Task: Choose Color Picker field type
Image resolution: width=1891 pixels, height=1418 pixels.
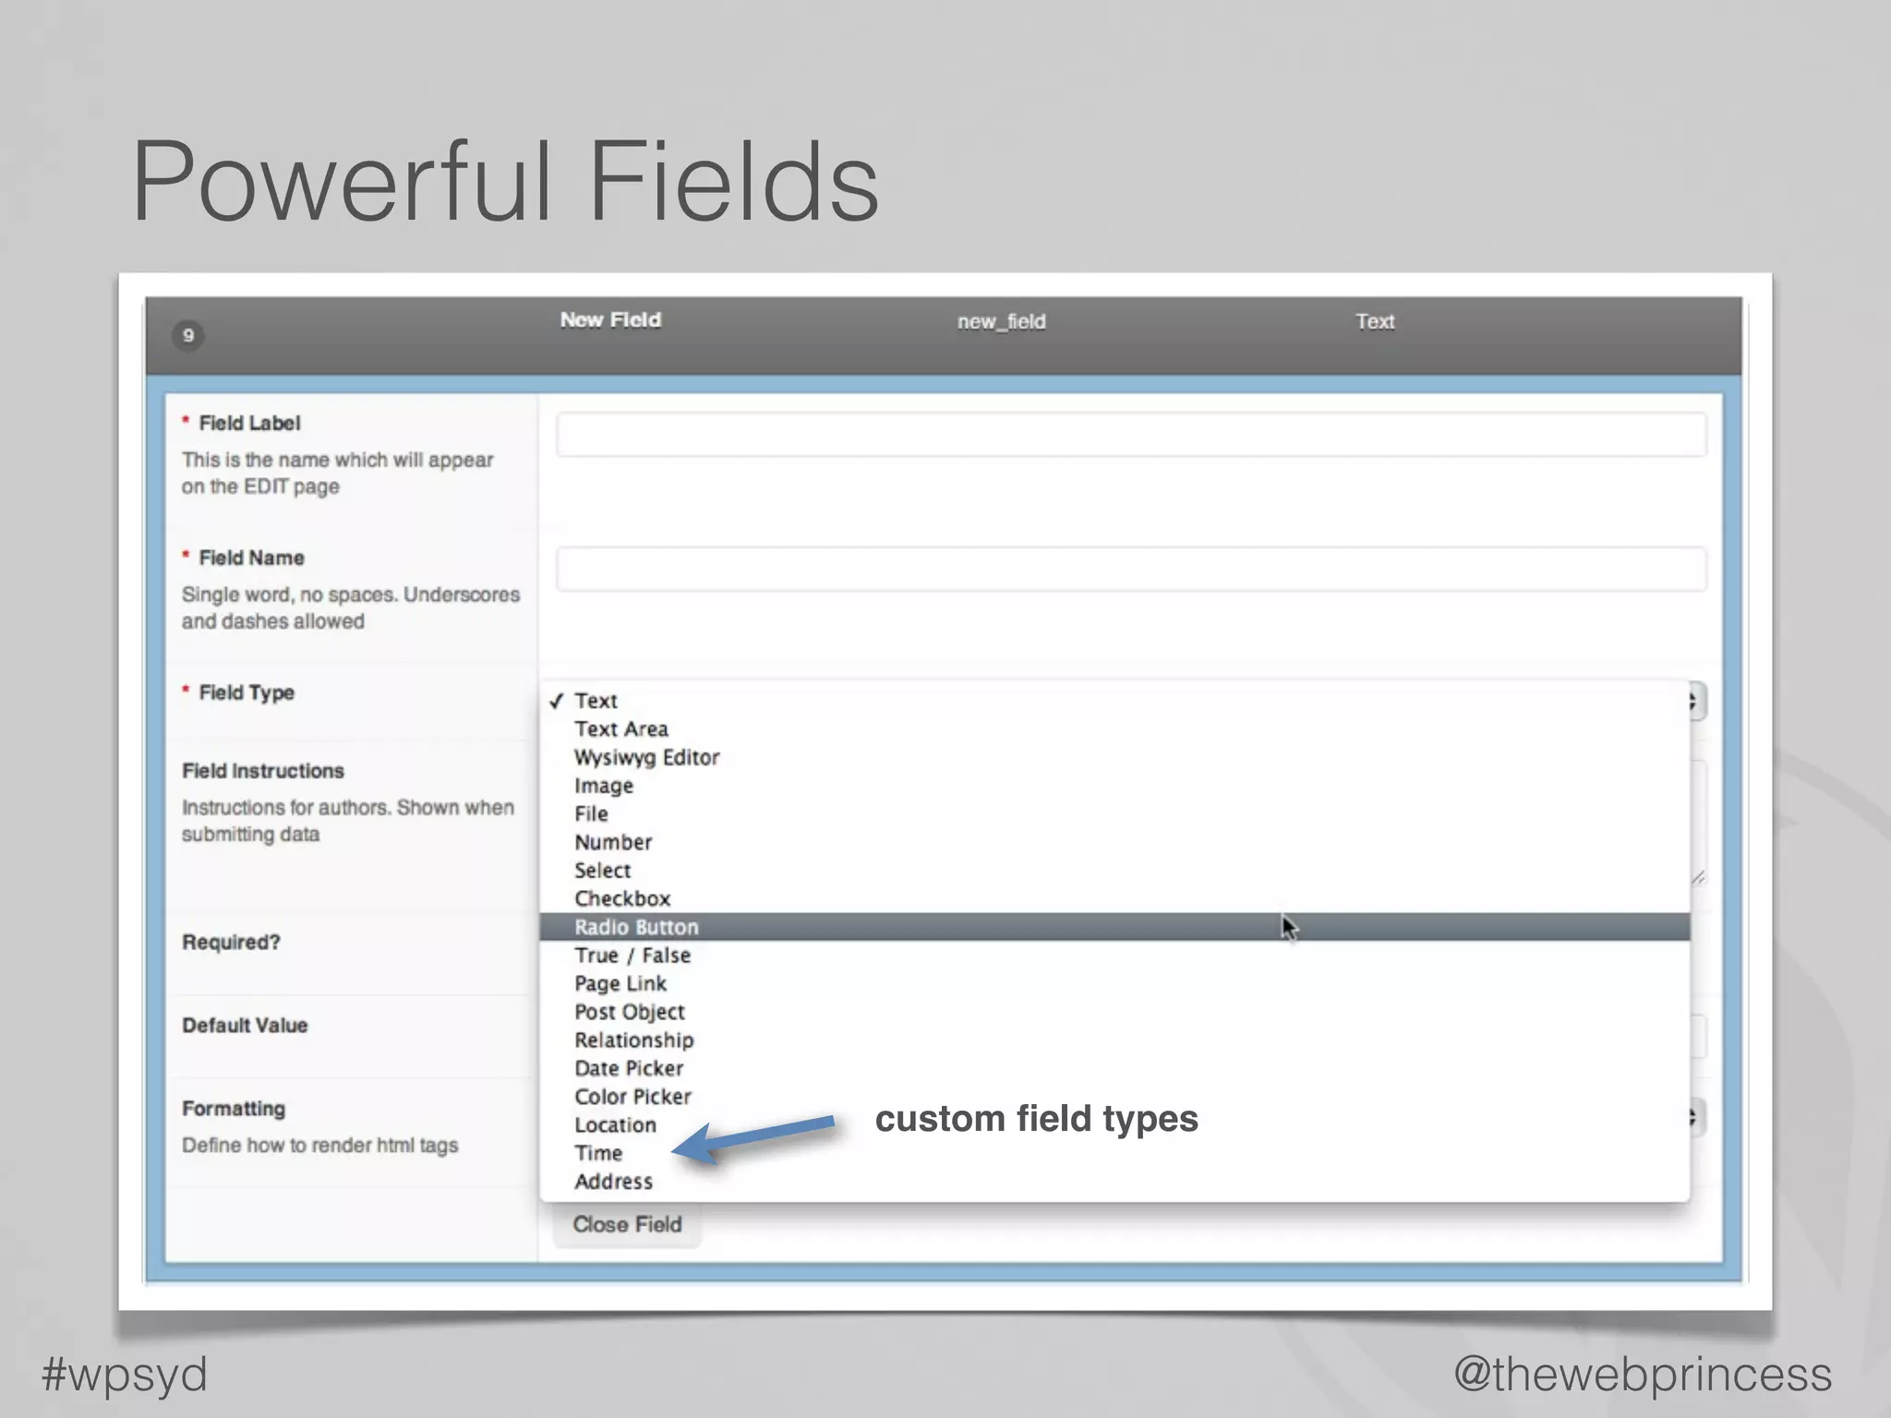Action: 1114,1097
